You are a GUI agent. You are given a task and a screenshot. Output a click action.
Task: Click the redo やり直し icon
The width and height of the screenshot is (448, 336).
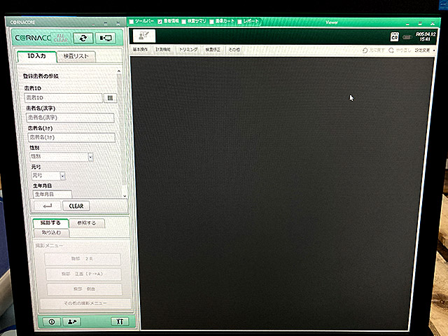pos(391,50)
